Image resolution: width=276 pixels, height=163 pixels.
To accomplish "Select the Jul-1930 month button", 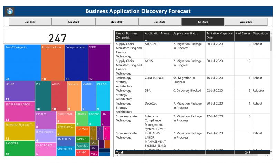I will click(30, 22).
